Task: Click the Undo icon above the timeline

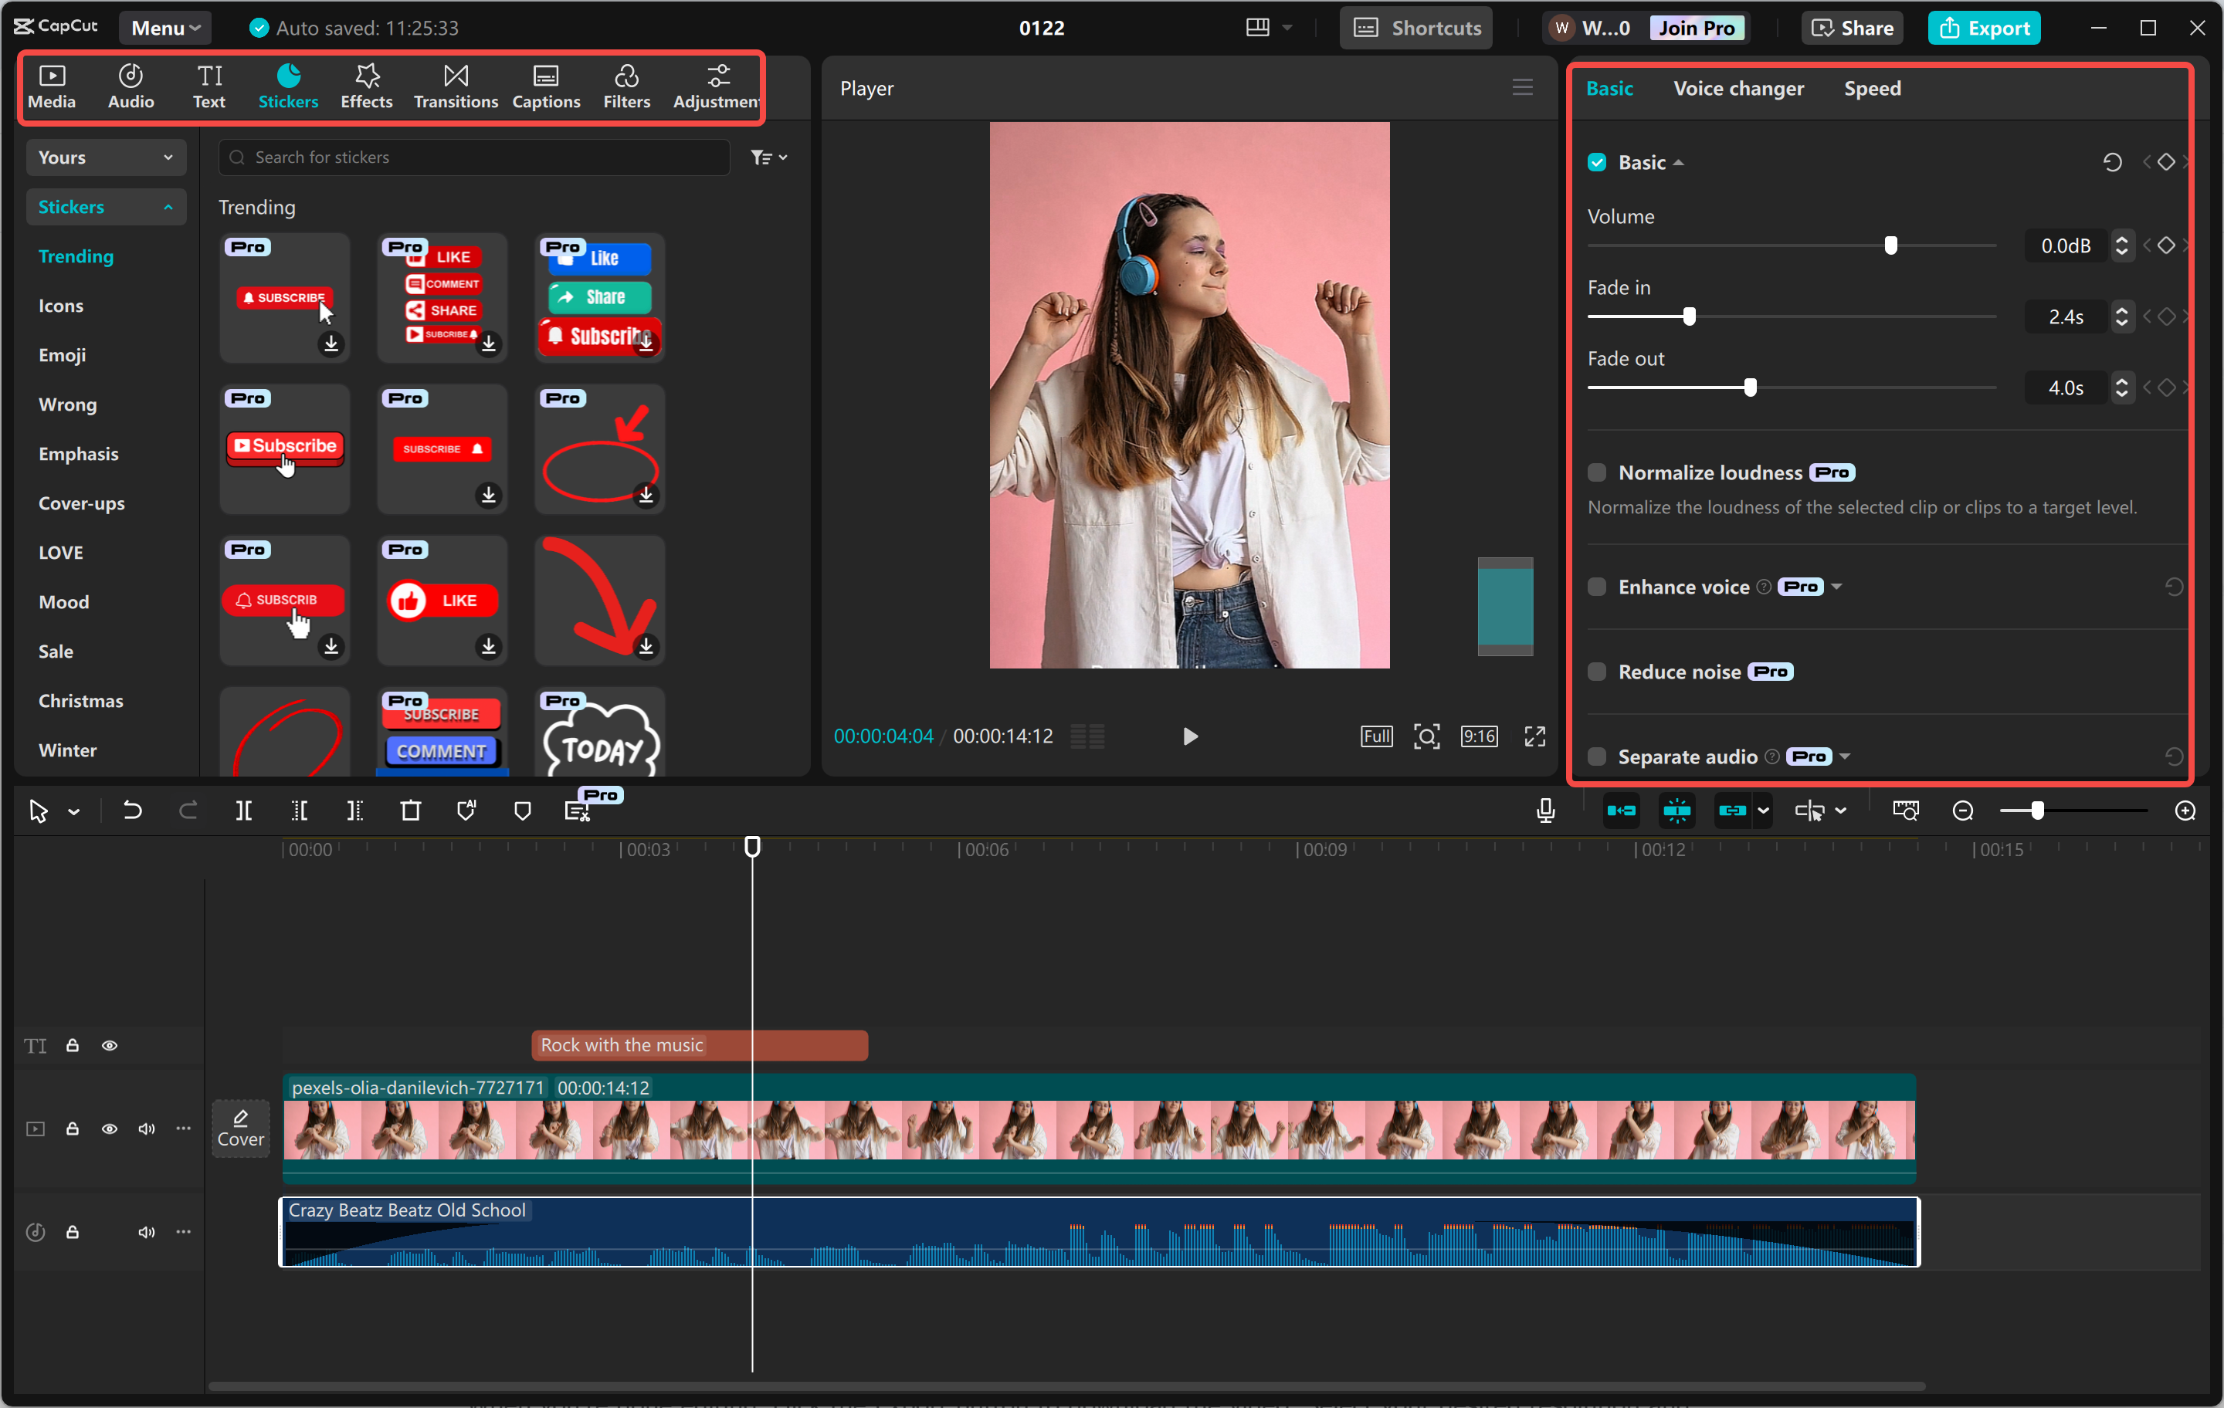Action: pos(132,810)
